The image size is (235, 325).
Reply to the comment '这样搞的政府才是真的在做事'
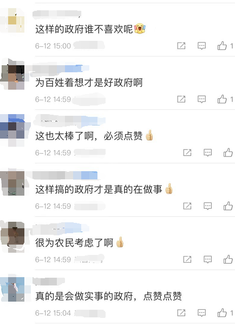tap(207, 206)
